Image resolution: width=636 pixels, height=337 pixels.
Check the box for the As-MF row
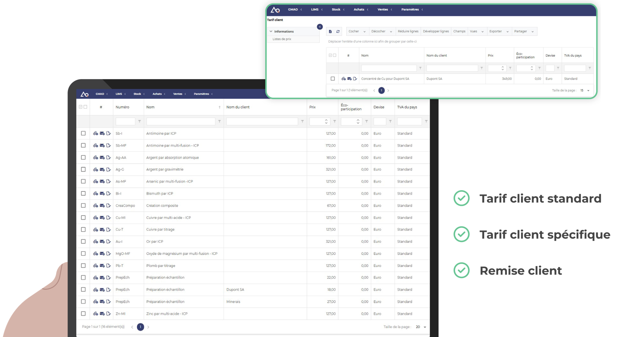pyautogui.click(x=83, y=181)
